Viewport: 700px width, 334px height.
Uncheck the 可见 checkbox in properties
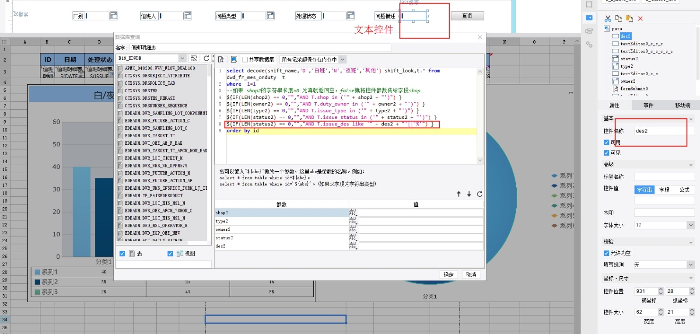pyautogui.click(x=606, y=153)
